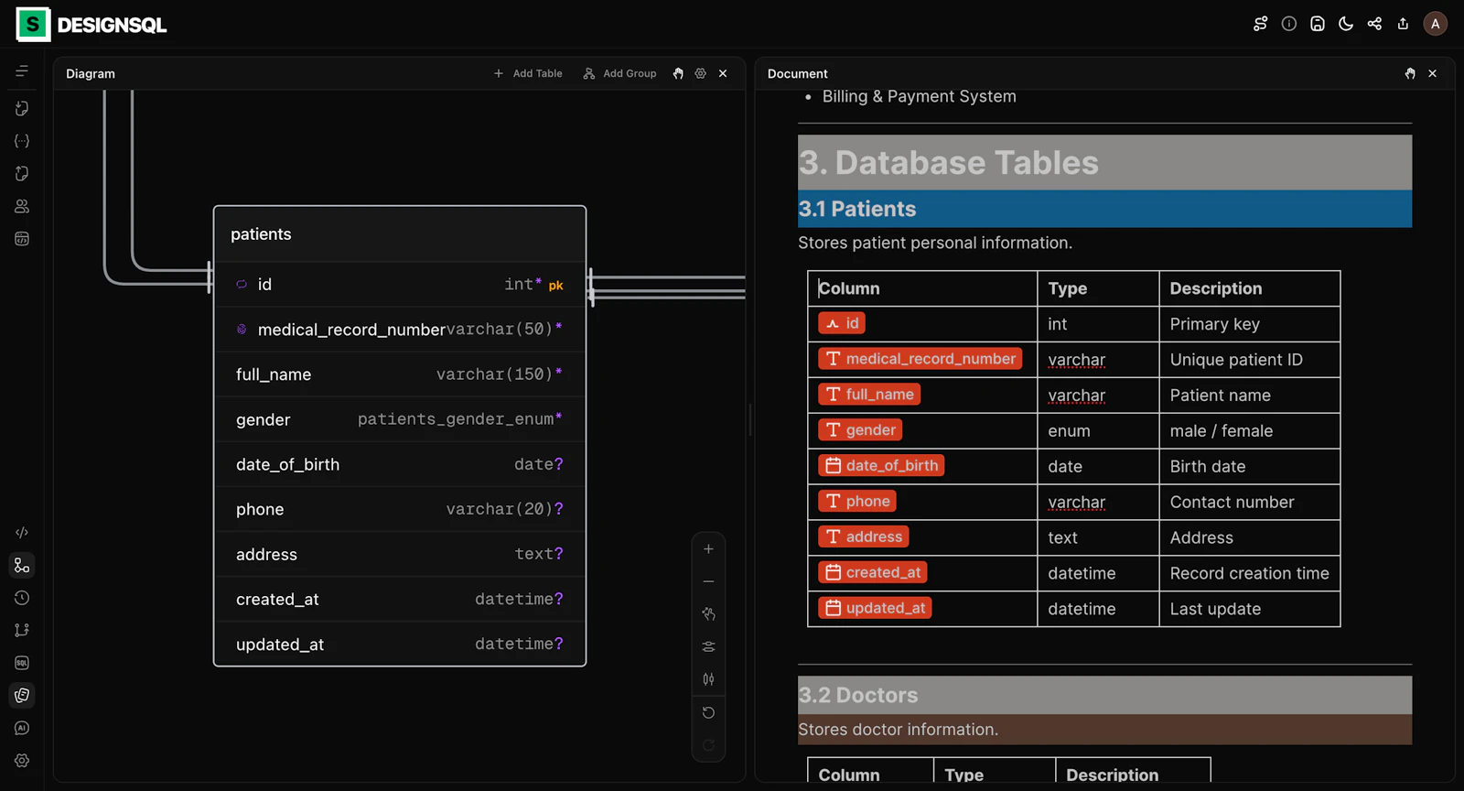This screenshot has width=1464, height=791.
Task: Select the patients table header
Action: point(400,234)
